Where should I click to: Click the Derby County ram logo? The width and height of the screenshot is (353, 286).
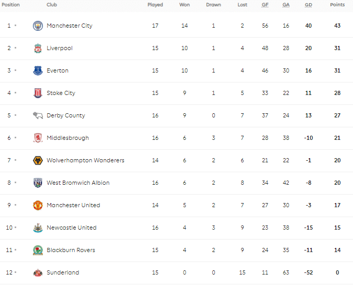[x=38, y=115]
